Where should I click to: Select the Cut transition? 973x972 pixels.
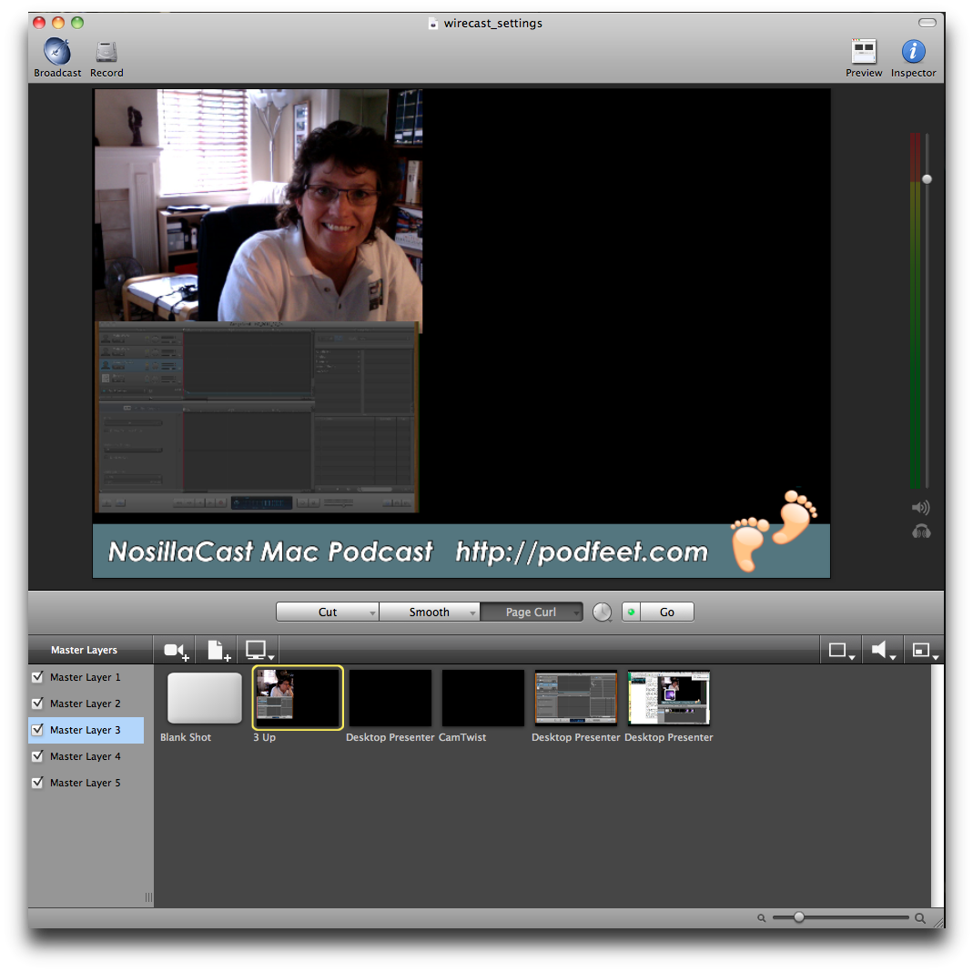click(x=327, y=613)
